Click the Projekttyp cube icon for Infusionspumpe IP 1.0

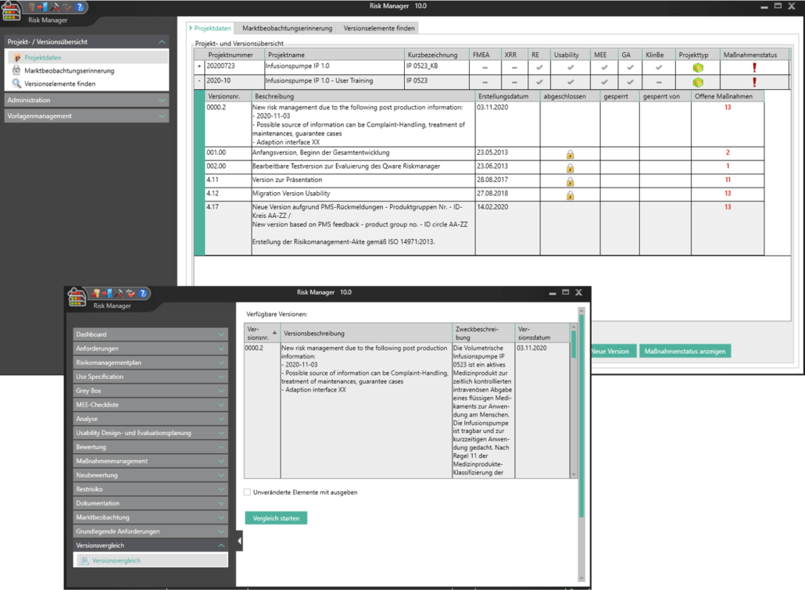click(698, 68)
